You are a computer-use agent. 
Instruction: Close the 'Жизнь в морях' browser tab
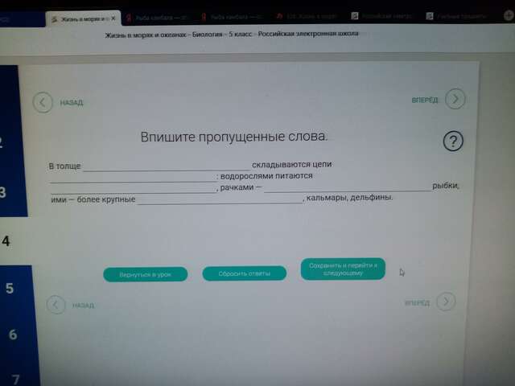click(x=113, y=18)
